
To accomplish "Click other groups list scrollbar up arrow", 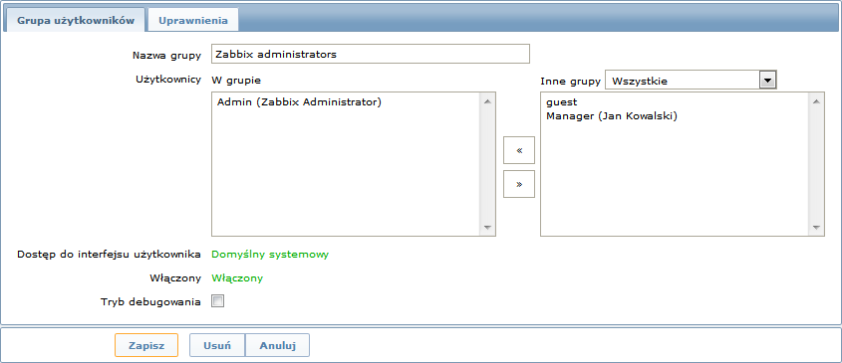I will pos(816,101).
